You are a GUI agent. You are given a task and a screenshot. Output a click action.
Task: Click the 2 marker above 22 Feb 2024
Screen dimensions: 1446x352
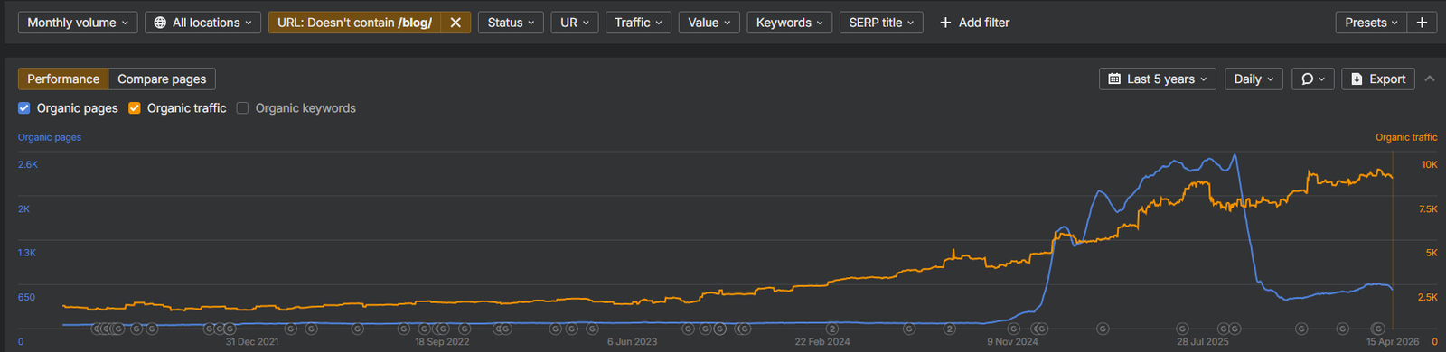[x=832, y=329]
